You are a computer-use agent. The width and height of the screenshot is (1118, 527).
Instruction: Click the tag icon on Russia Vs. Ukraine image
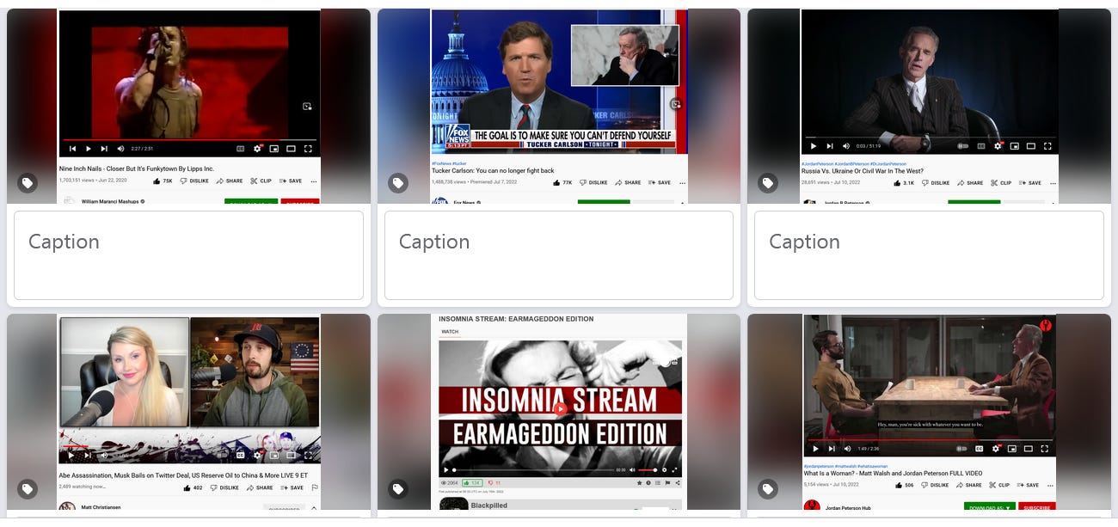point(768,183)
